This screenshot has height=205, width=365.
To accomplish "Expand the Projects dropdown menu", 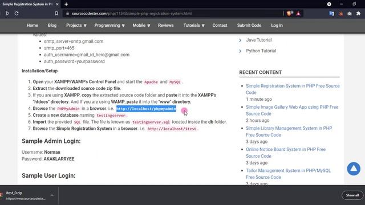I will click(76, 25).
